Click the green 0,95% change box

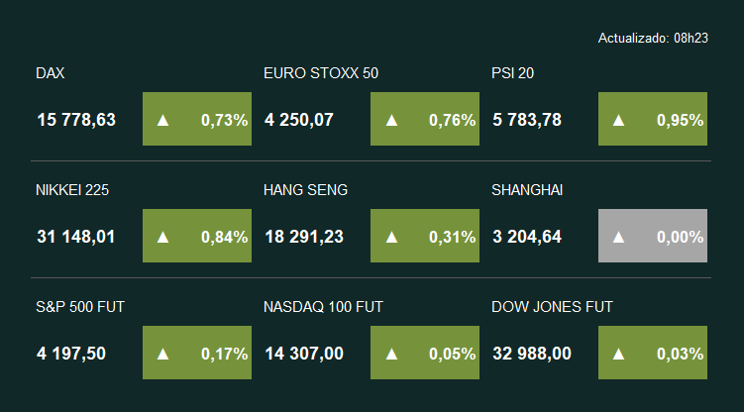pos(653,119)
